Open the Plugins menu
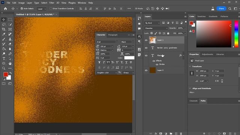Viewport: 240px width, 135px height. click(72, 3)
